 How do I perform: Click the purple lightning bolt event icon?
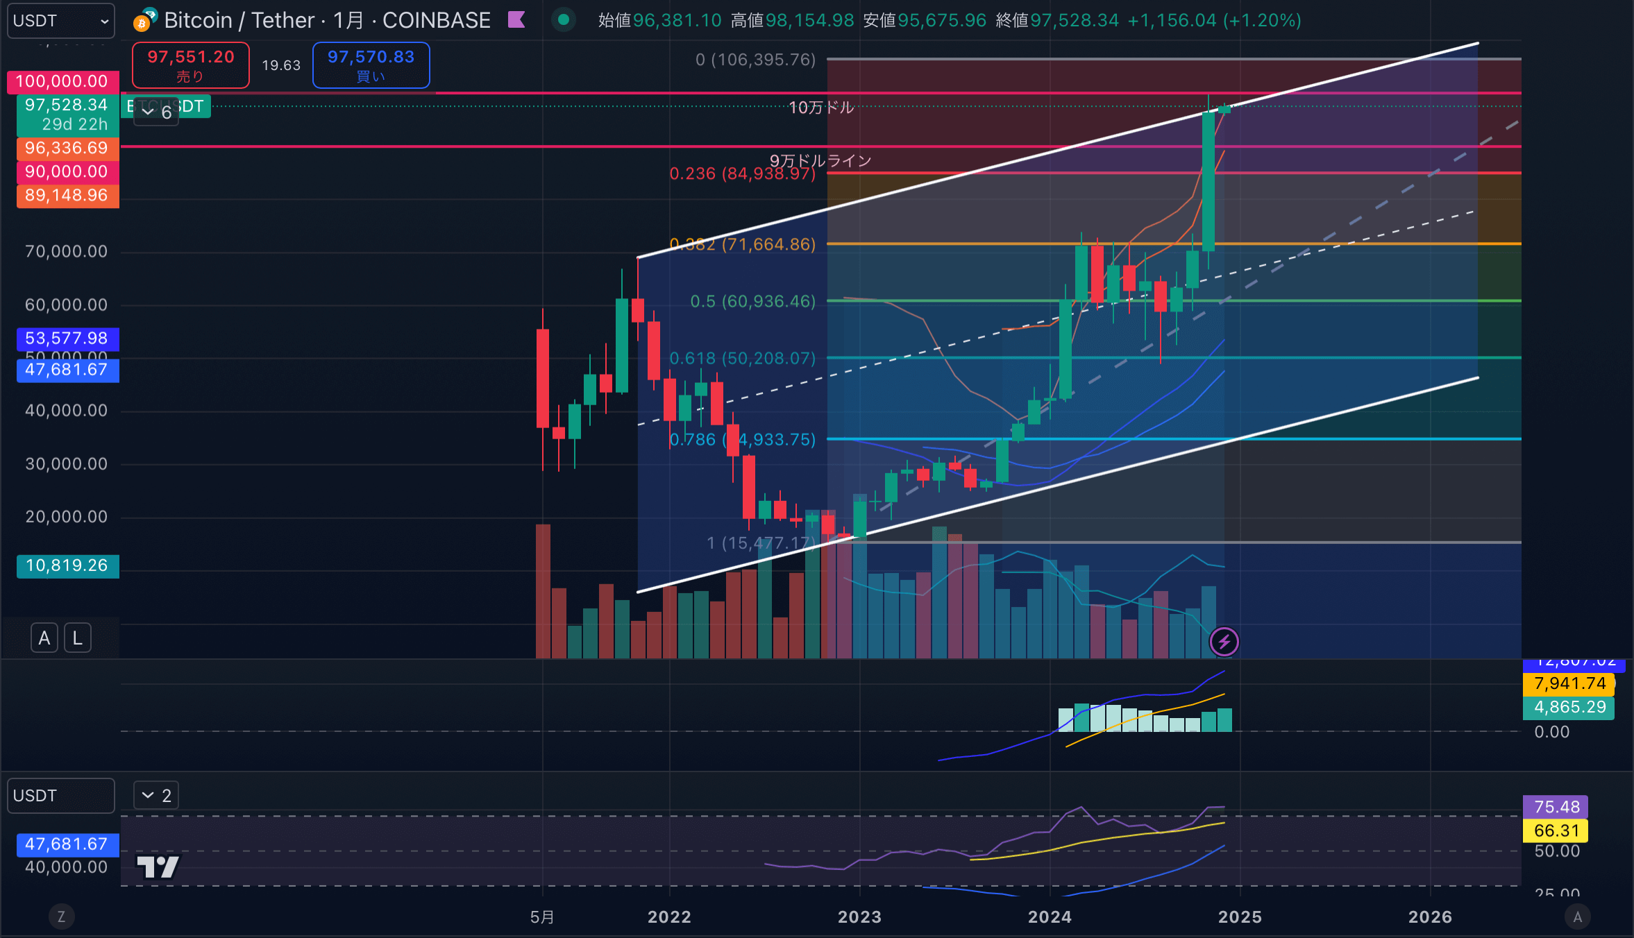[1224, 641]
